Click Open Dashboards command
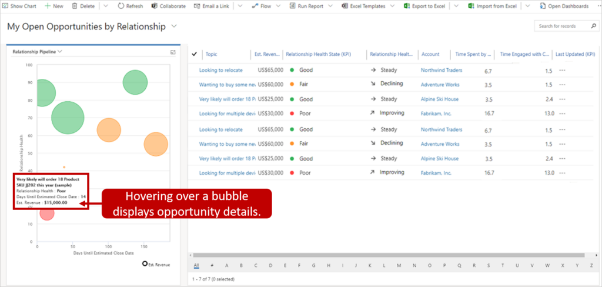The height and width of the screenshot is (287, 602). [x=564, y=6]
